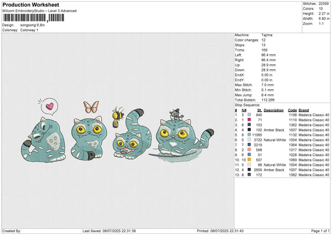Screen dimensions: 332x235
Task: Click the magenta swatch for code 1110
Action: click(250, 120)
